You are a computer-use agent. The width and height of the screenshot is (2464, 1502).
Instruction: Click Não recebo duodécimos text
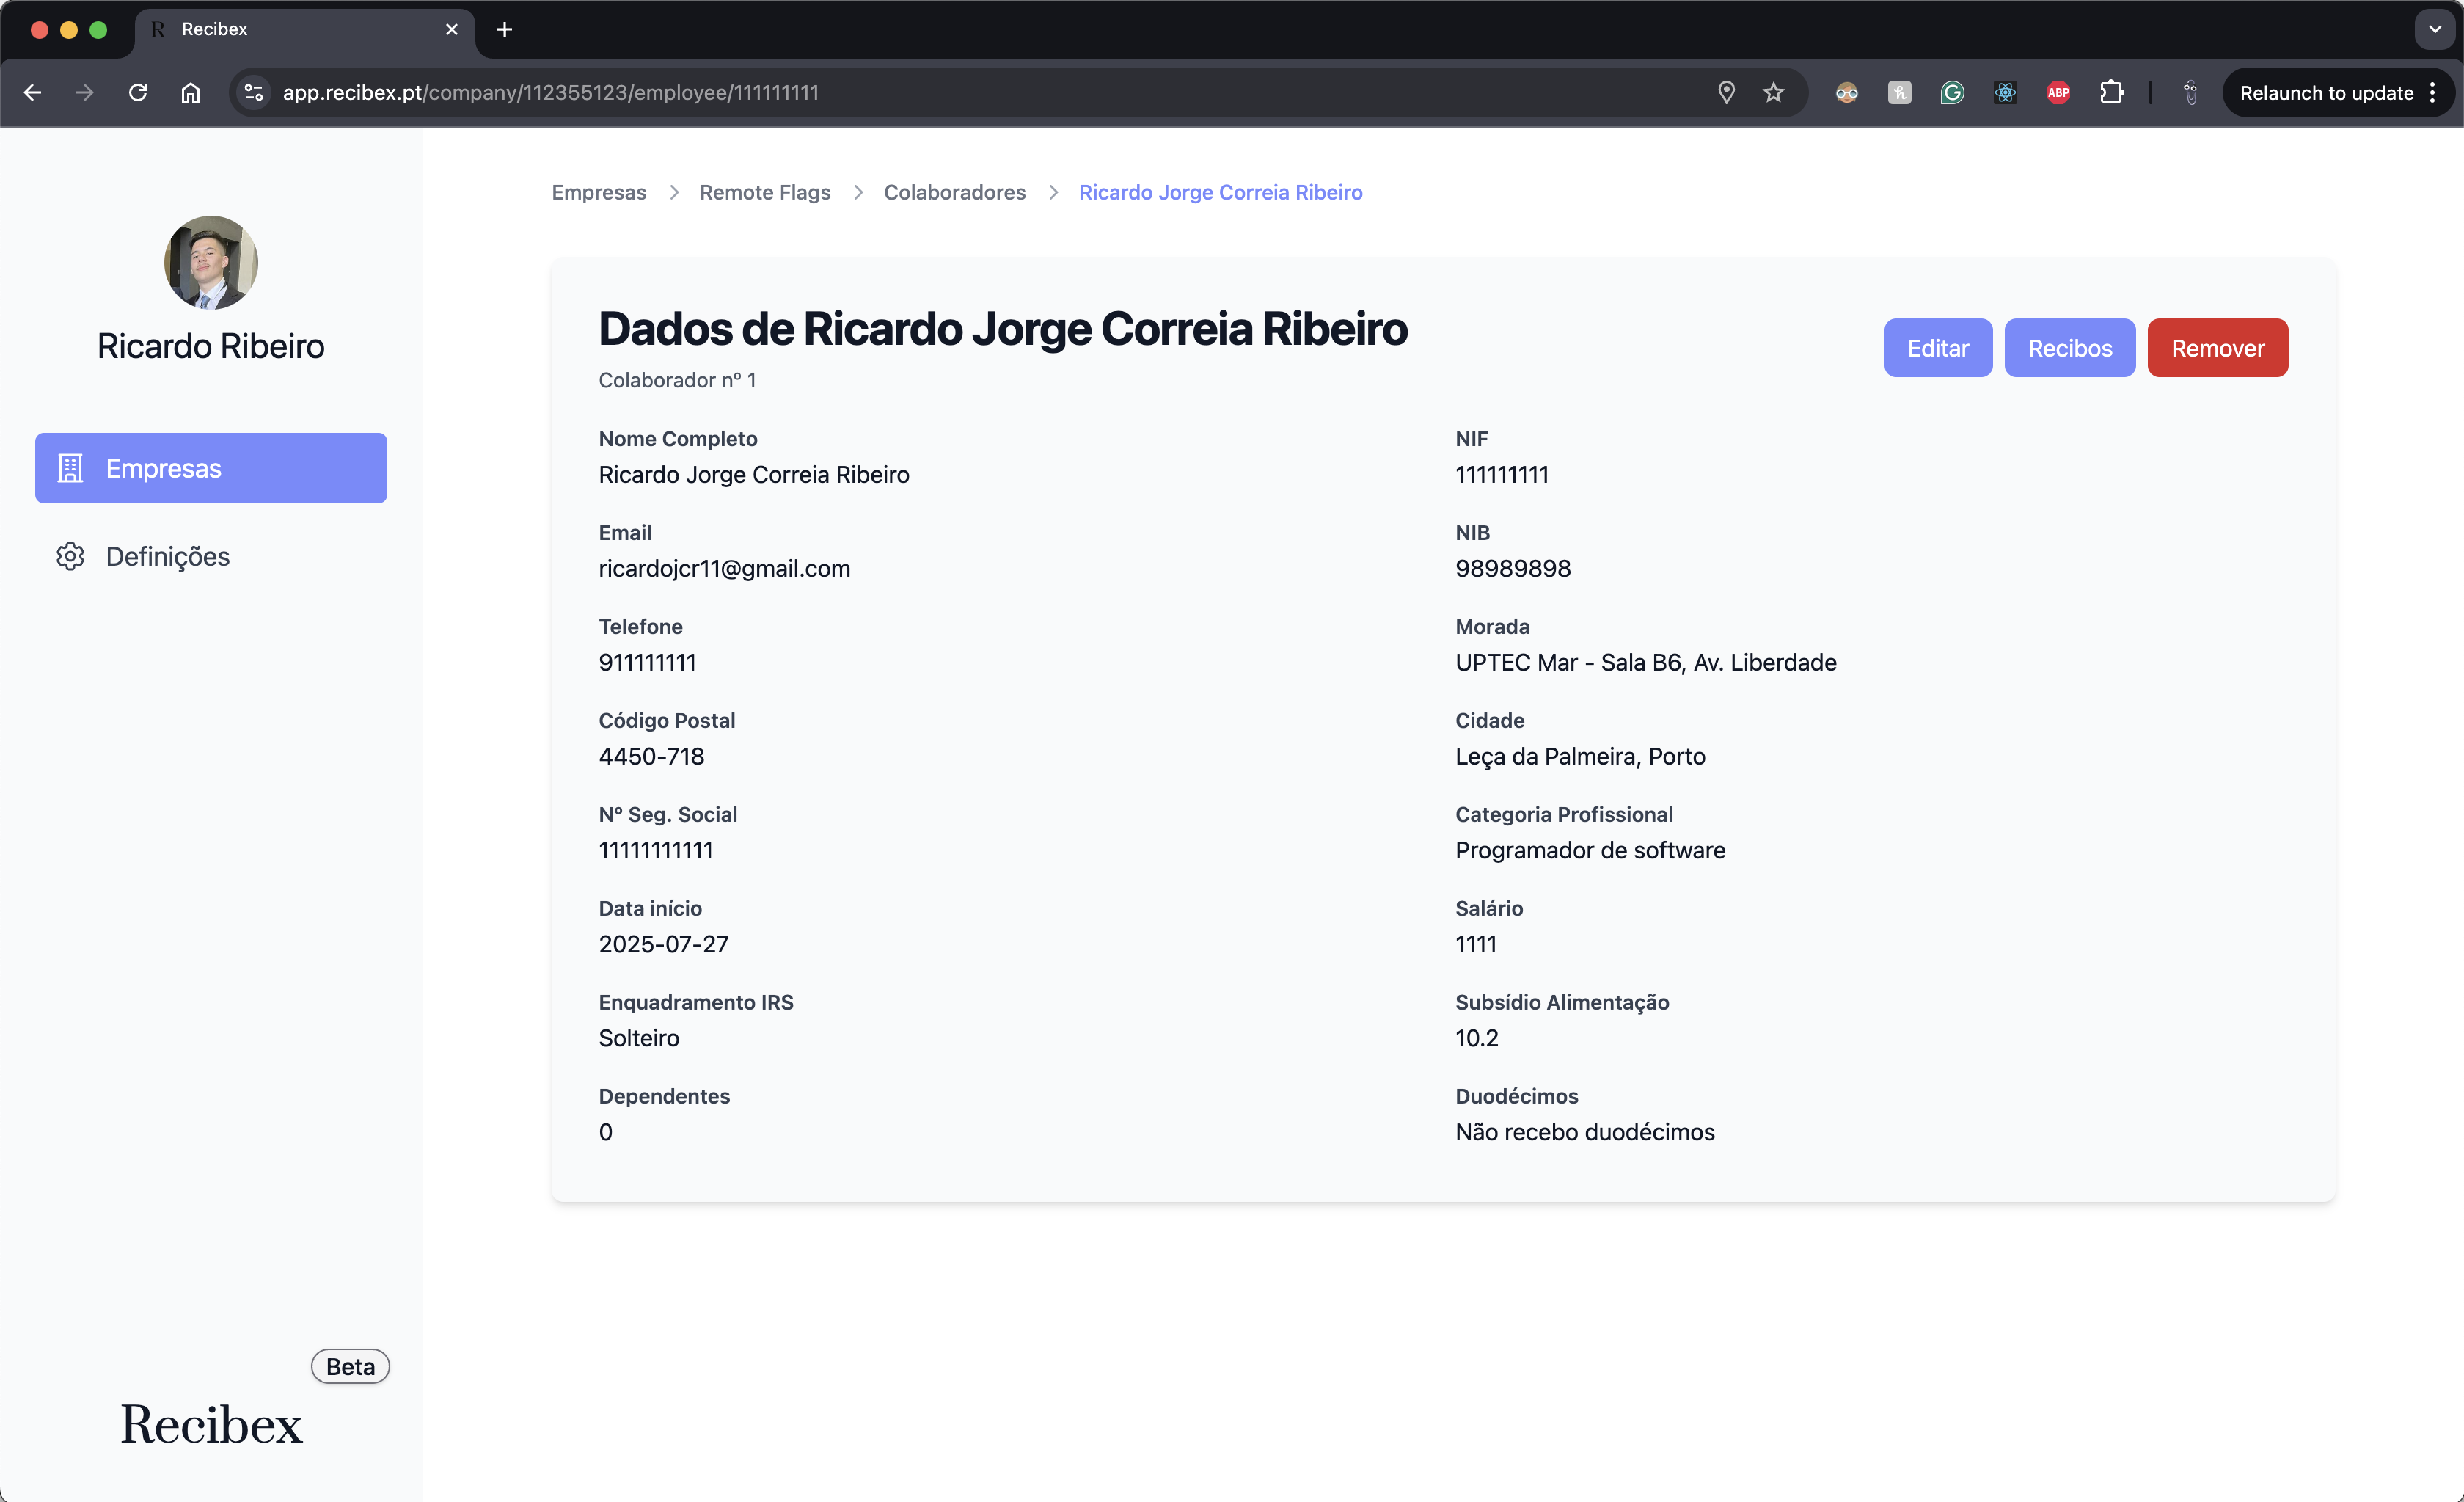(1585, 1132)
